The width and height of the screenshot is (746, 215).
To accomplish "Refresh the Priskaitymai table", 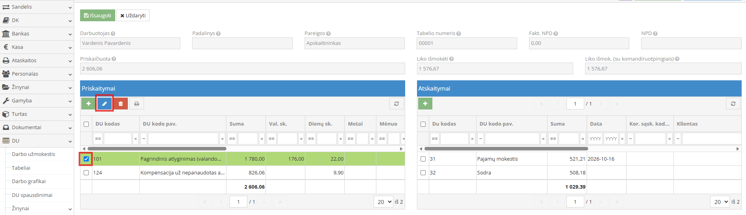I will (x=396, y=104).
